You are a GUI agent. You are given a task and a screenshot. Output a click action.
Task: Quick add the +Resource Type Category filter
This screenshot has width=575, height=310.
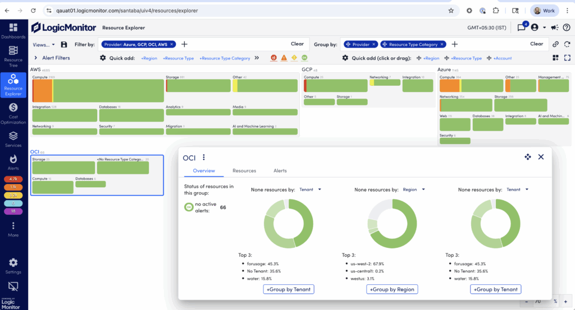(225, 58)
